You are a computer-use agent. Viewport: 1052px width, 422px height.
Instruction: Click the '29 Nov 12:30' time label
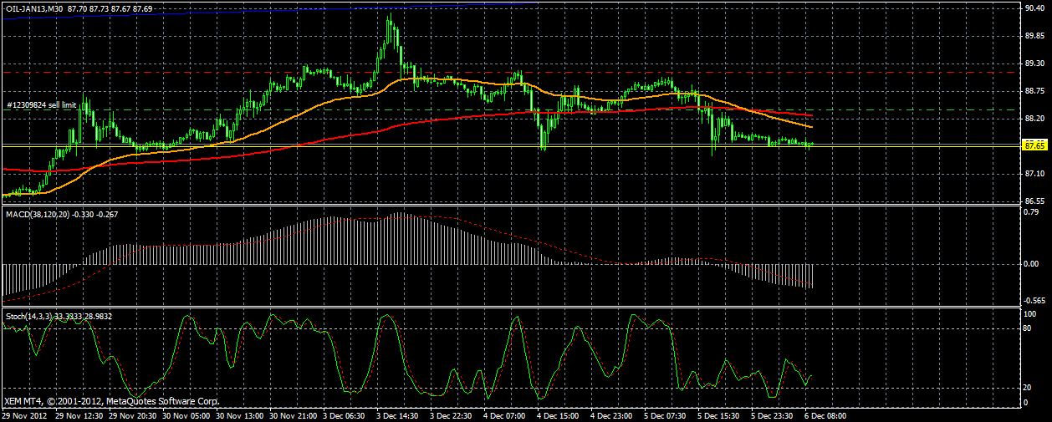pyautogui.click(x=80, y=414)
